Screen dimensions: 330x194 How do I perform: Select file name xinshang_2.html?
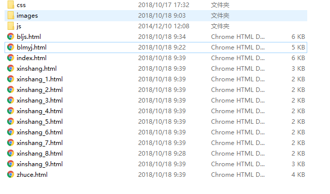point(39,90)
